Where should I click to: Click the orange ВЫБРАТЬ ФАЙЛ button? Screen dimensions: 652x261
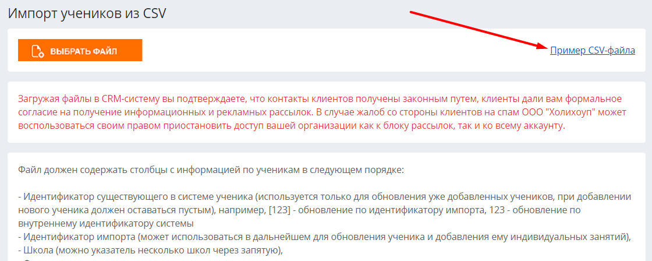(x=80, y=50)
